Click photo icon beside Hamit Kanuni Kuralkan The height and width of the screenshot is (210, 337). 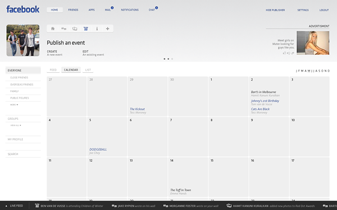click(229, 206)
